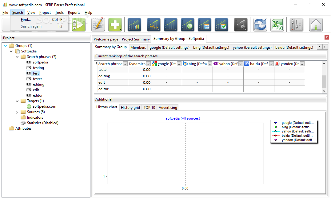
Task: Click the run checklist play toolbar icon
Action: pyautogui.click(x=79, y=25)
